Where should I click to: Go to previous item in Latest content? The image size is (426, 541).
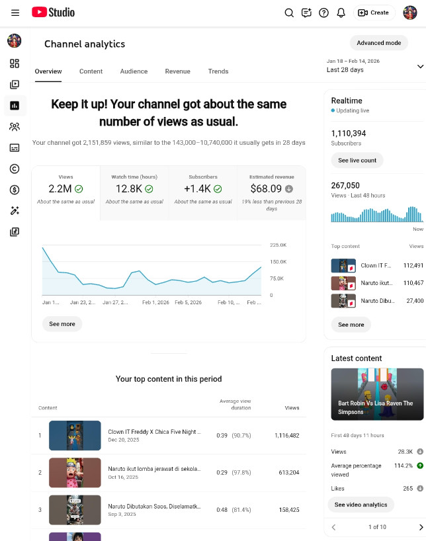[x=333, y=527]
